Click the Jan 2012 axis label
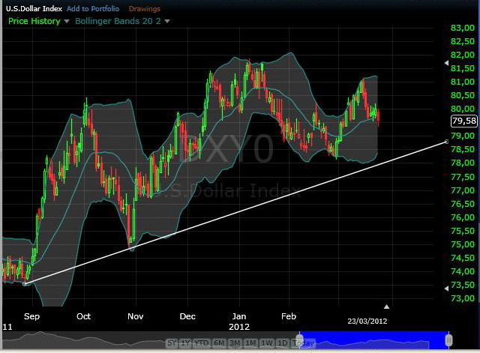This screenshot has width=480, height=353. 239,322
